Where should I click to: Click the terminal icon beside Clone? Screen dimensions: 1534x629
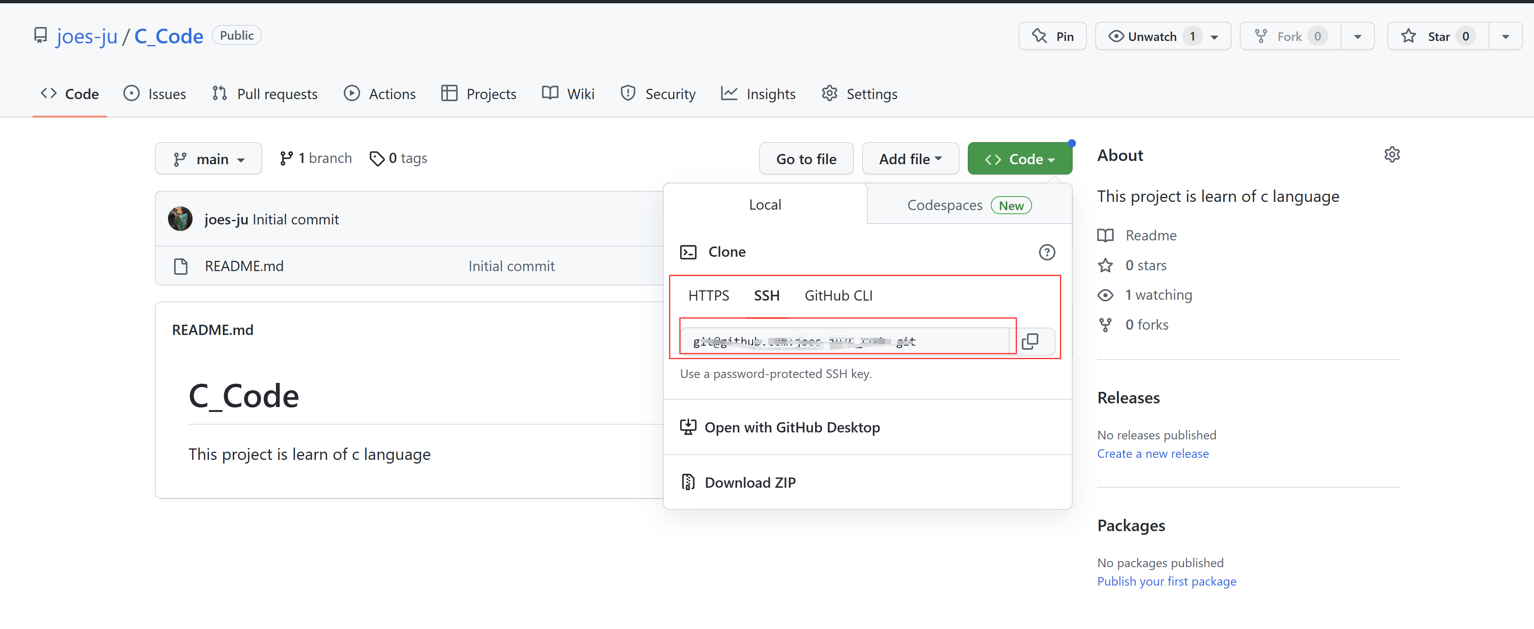click(688, 252)
